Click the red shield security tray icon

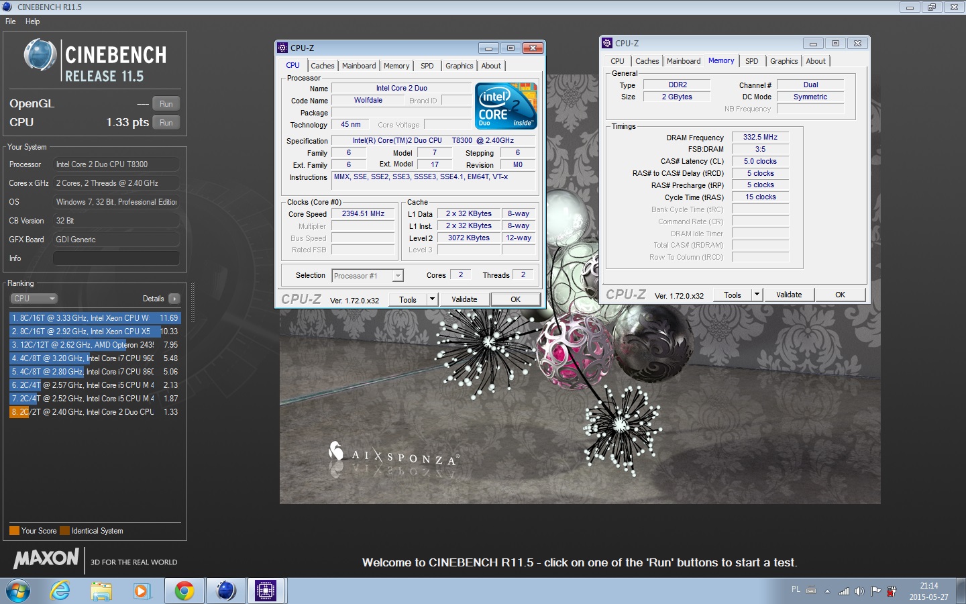(892, 591)
